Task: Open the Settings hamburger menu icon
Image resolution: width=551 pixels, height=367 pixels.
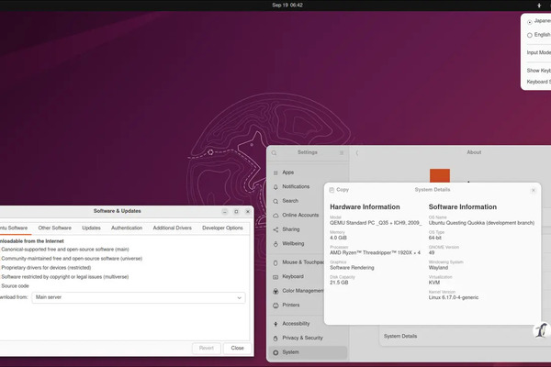Action: pos(342,153)
